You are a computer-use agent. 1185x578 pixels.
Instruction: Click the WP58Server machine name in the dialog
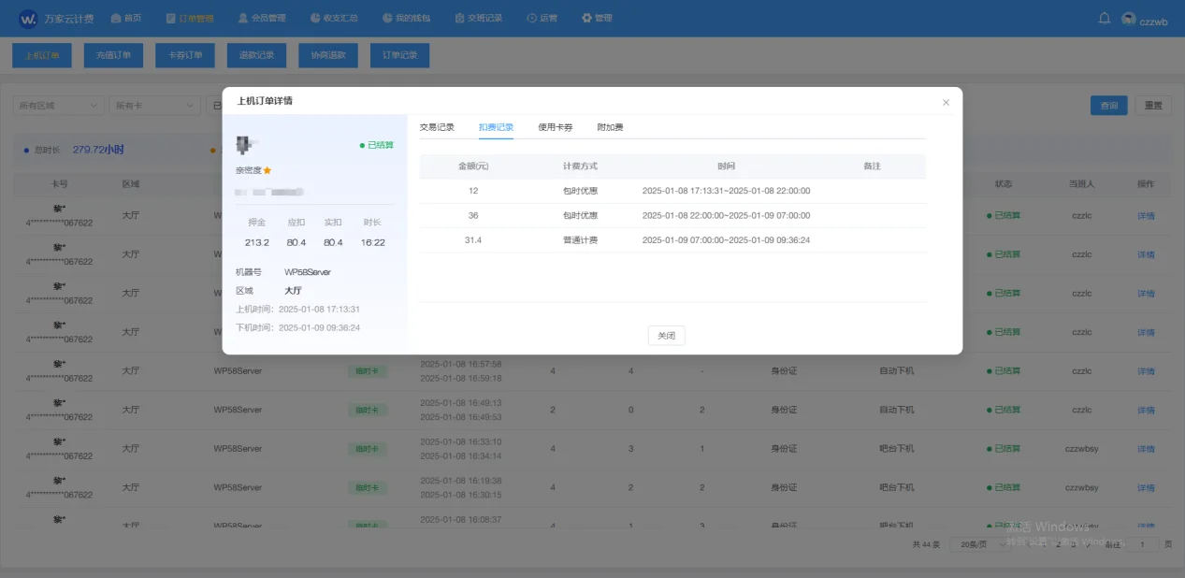(x=308, y=272)
